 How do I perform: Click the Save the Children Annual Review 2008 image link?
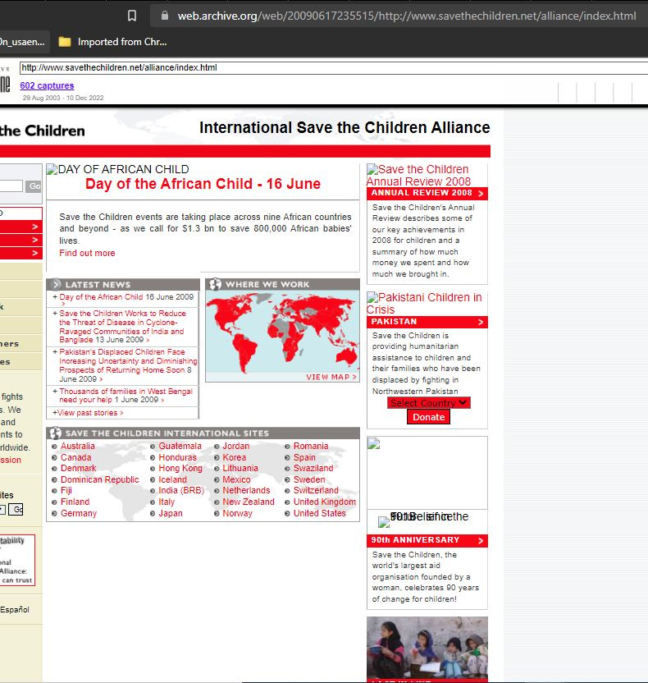[418, 175]
